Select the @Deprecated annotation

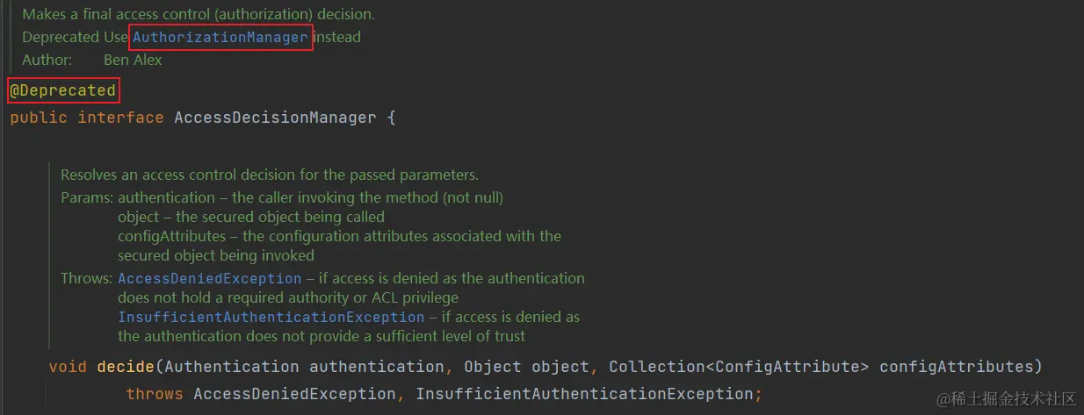click(62, 90)
